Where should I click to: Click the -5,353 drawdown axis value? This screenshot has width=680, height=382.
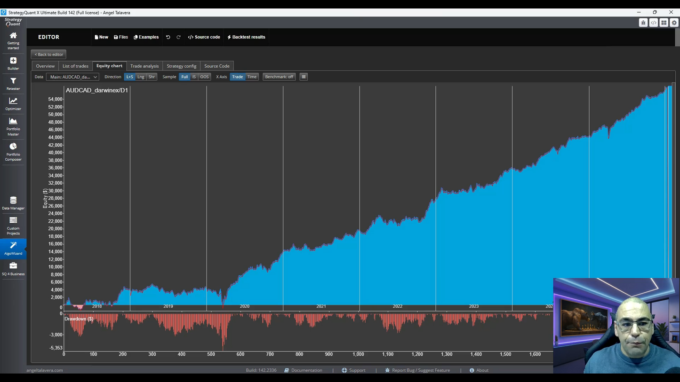tap(56, 348)
